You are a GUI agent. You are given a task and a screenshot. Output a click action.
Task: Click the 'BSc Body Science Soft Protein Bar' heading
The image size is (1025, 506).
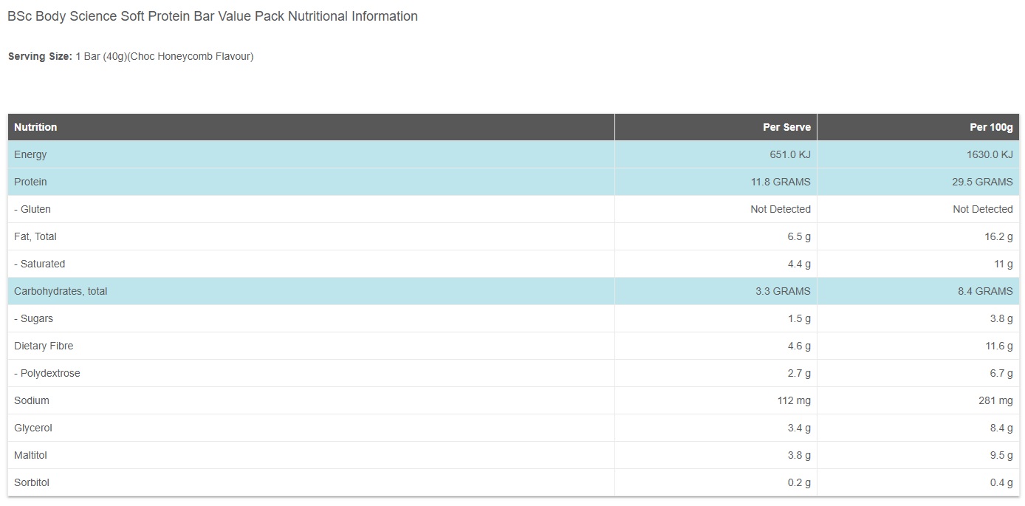tap(213, 16)
